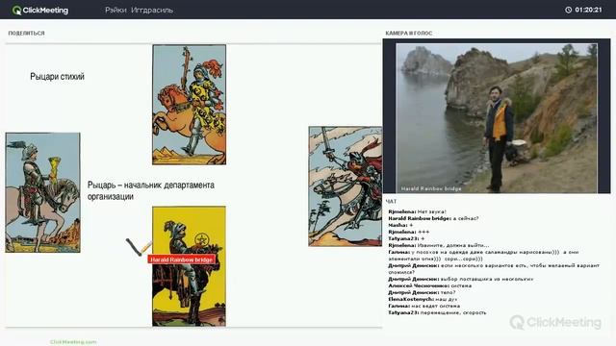Click the clock icon beside the 01:20:21 timer

[568, 10]
